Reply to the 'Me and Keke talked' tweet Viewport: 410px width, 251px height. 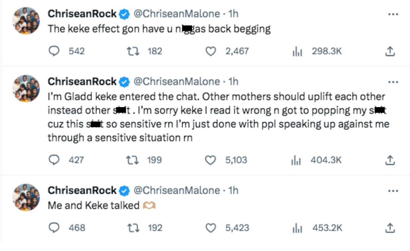pos(55,228)
